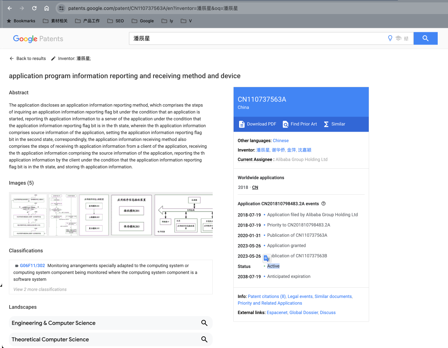Open Global Dossier external link
The height and width of the screenshot is (348, 448).
[x=304, y=313]
